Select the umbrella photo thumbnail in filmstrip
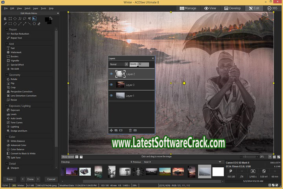Viewport: 283px width, 189px height. [125, 172]
